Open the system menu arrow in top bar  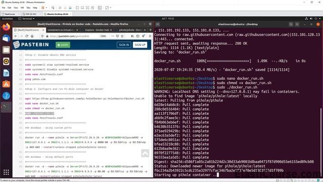point(319,19)
